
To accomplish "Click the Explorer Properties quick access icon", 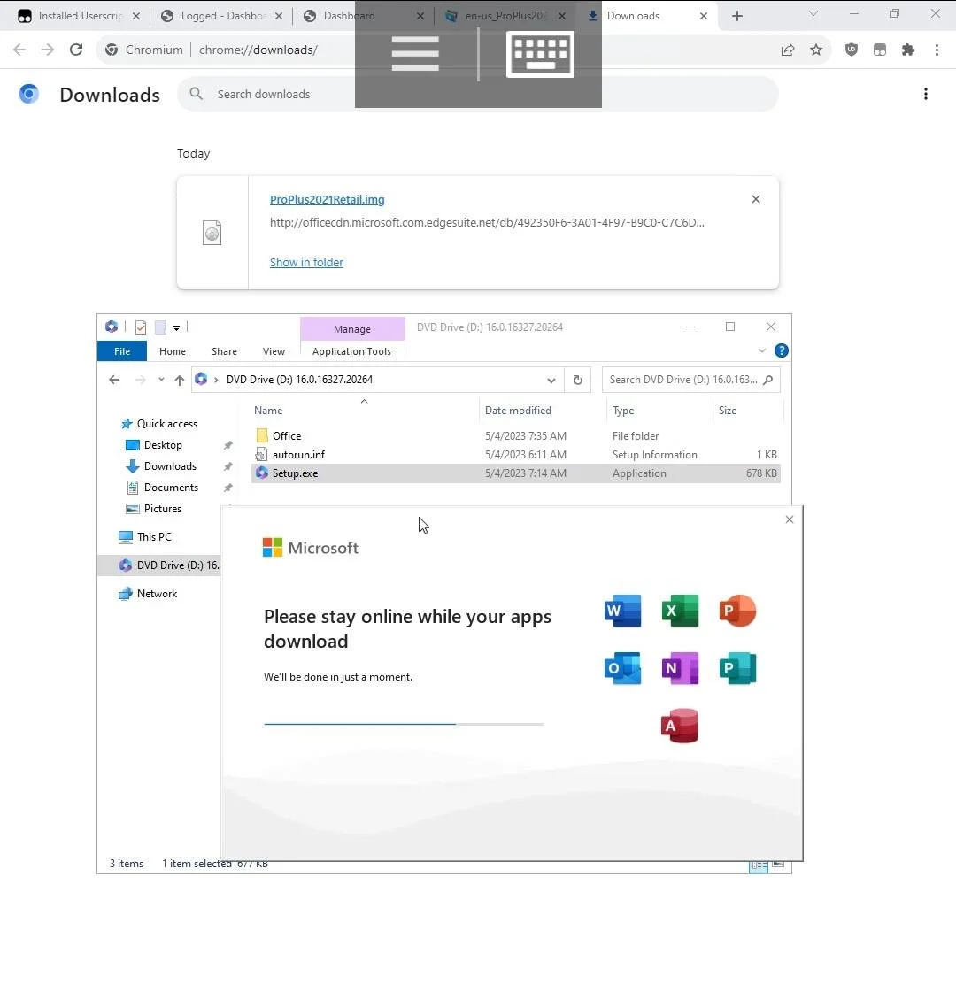I will [x=141, y=327].
